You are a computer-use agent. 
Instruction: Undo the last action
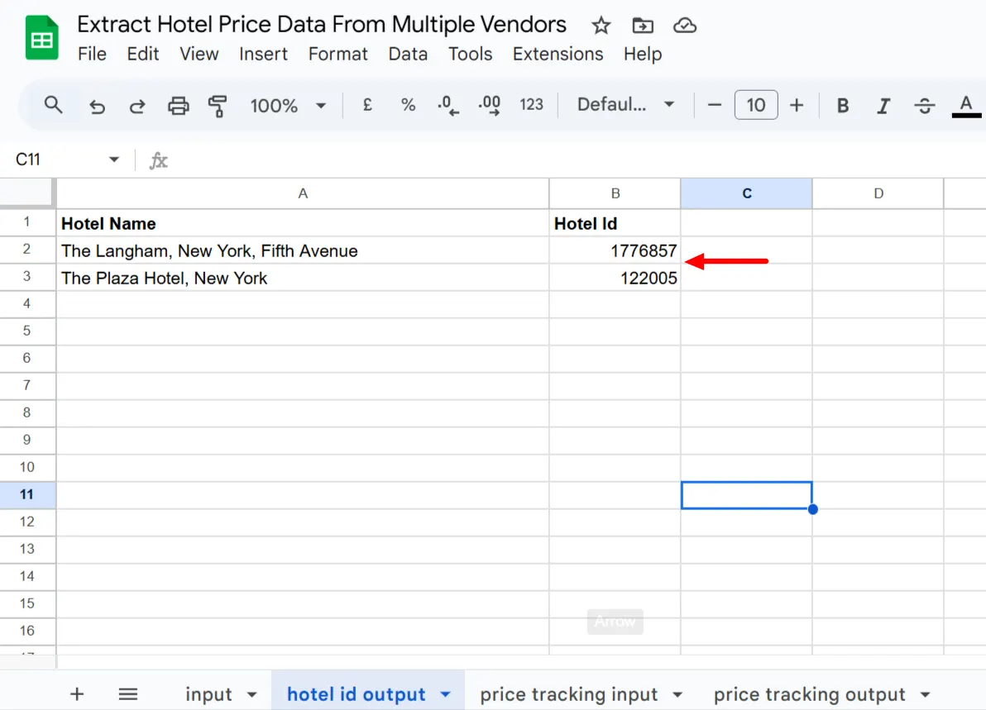[x=97, y=106]
